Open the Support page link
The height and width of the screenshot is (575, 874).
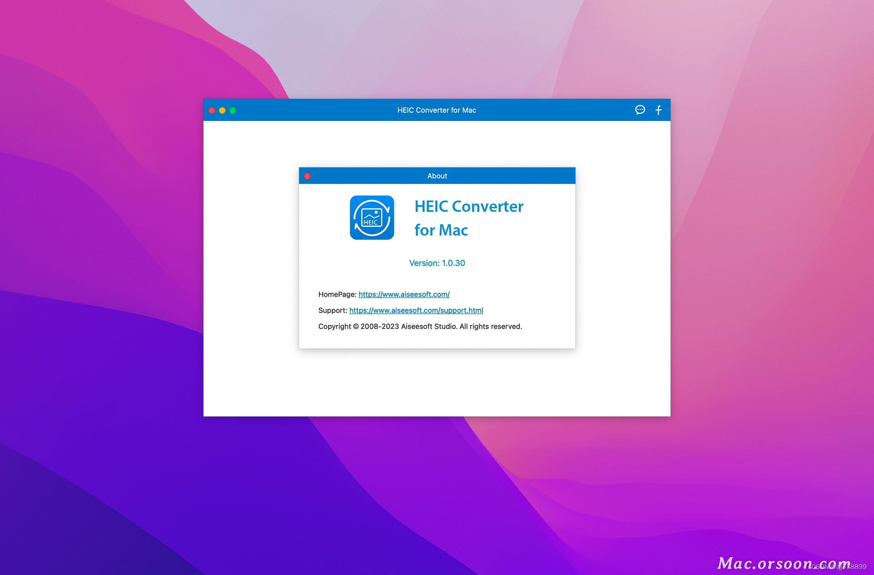click(417, 310)
